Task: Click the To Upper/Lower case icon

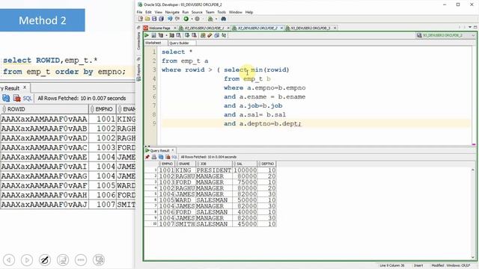Action: pyautogui.click(x=224, y=35)
